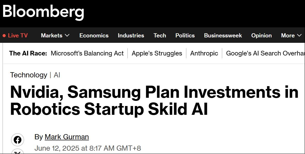
Task: Open Apple's Struggles story link
Action: point(157,53)
